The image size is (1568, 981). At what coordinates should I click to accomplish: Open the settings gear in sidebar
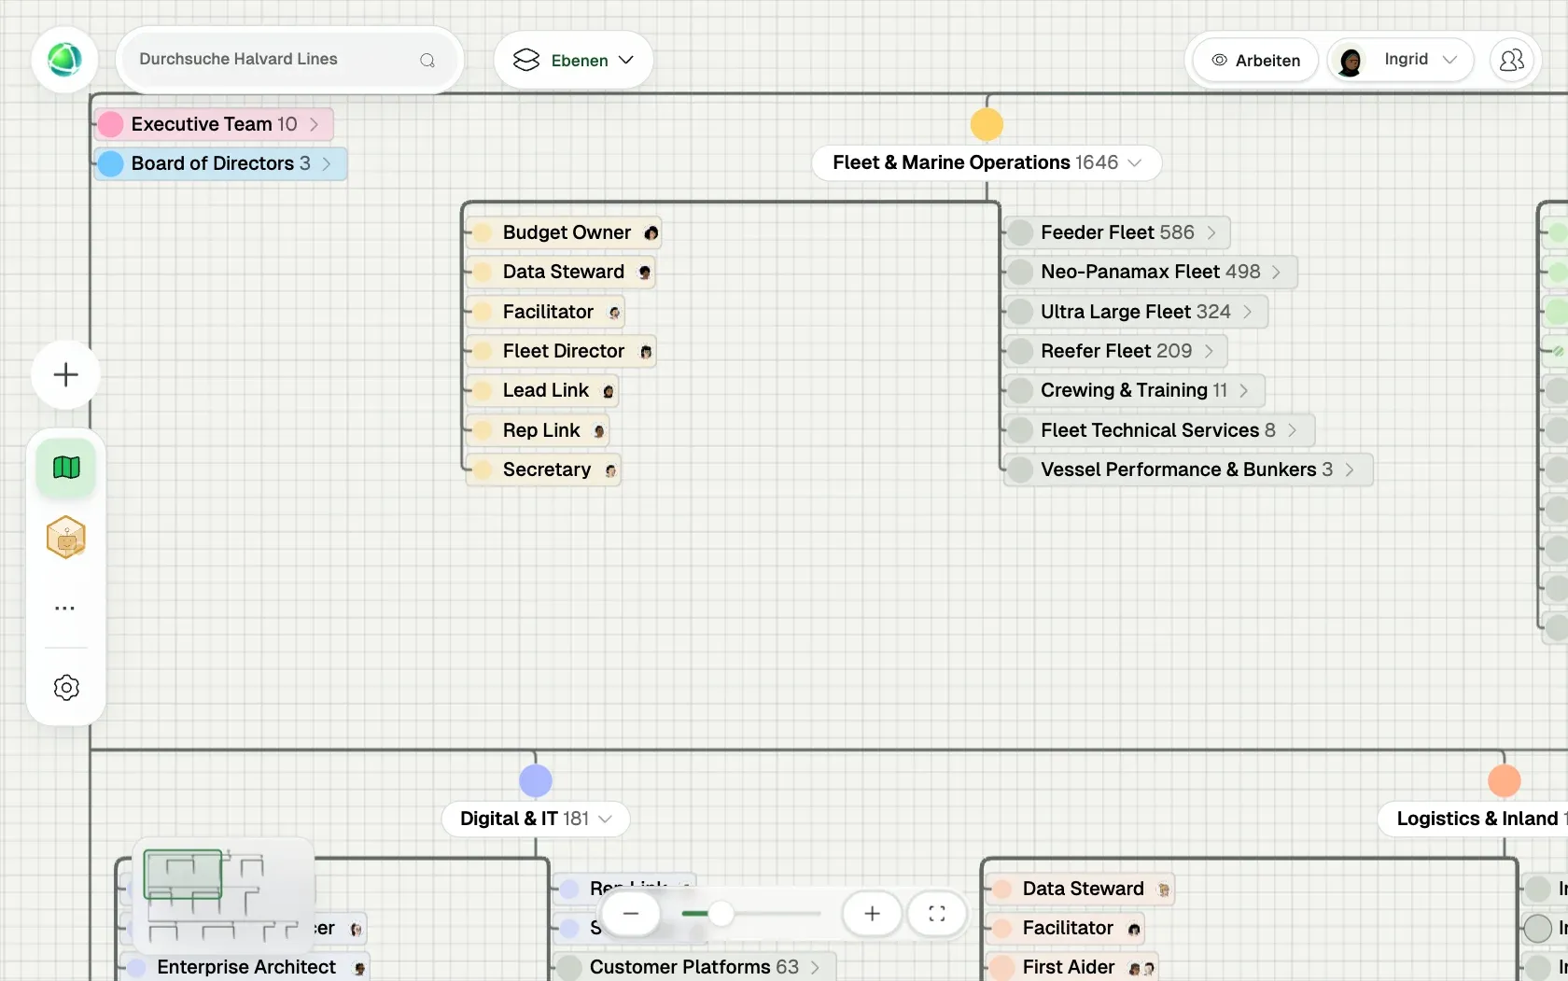(66, 688)
